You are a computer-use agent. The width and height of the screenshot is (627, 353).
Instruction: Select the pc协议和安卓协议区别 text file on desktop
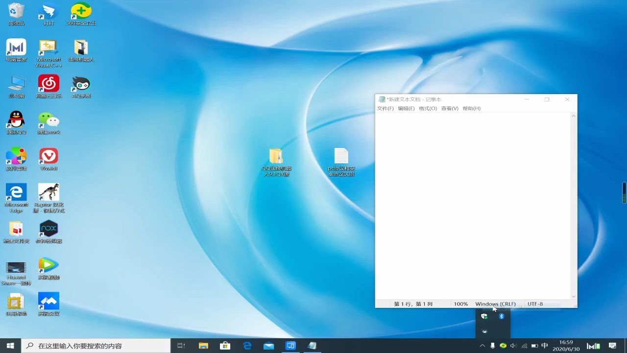coord(341,162)
